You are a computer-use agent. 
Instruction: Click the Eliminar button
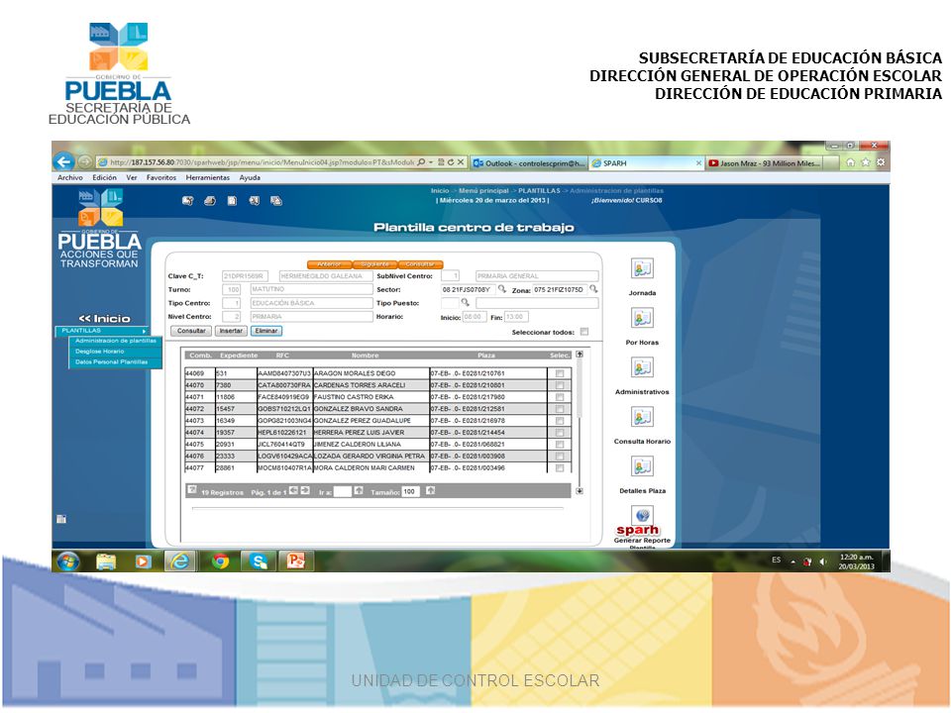pyautogui.click(x=266, y=331)
